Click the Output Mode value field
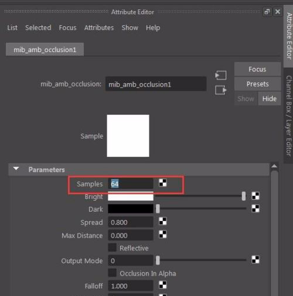Viewport: 293px width, 296px height. click(131, 260)
